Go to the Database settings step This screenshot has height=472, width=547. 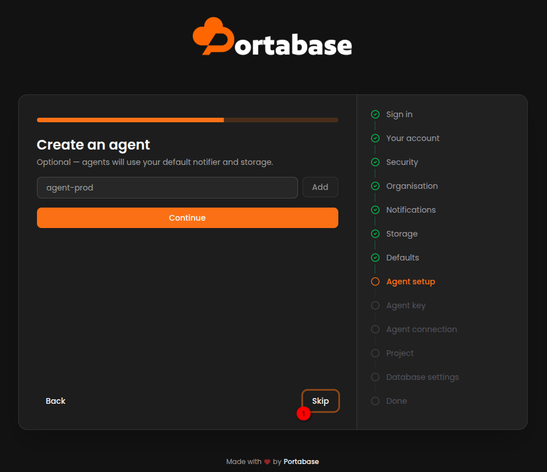[422, 377]
